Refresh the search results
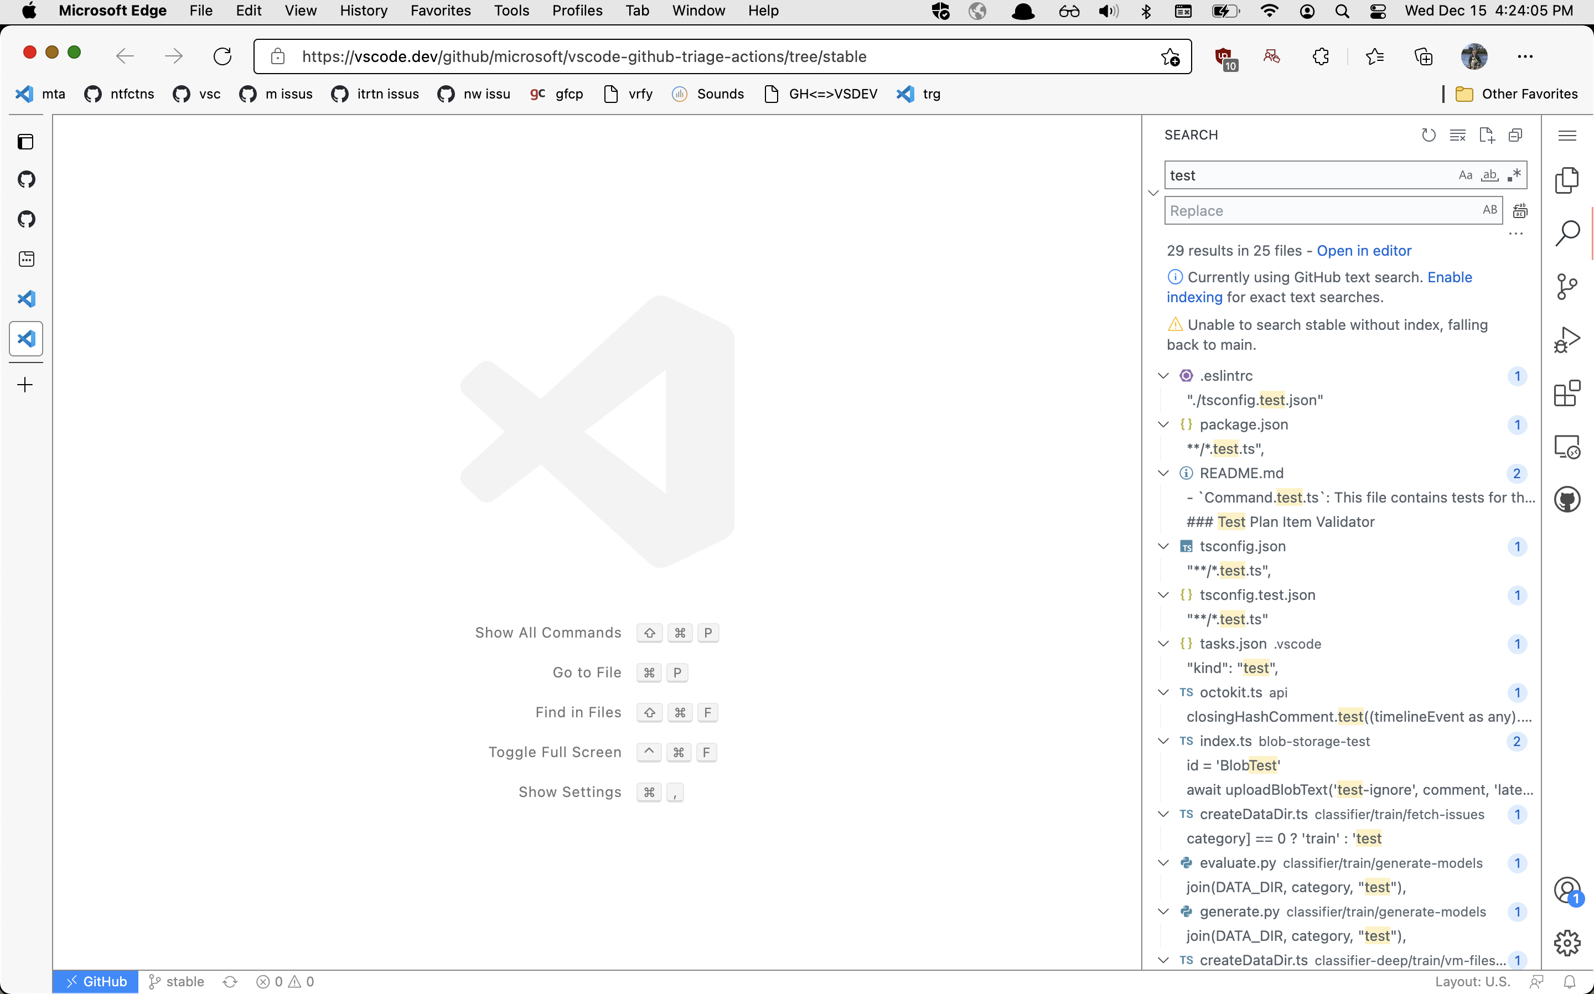 [x=1429, y=135]
